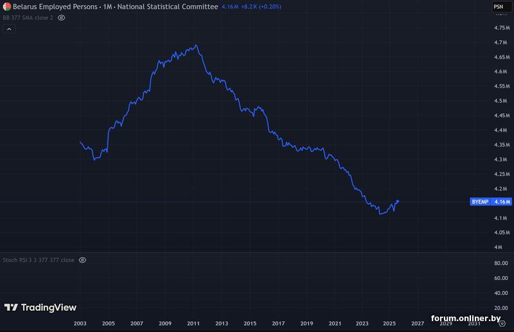Viewport: 514px width, 332px height.
Task: Click the (+0.20%) percent change value
Action: (x=270, y=6)
